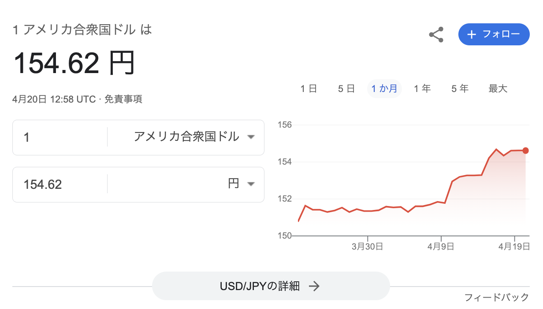Click the dollar amount input field
This screenshot has width=543, height=309.
60,137
